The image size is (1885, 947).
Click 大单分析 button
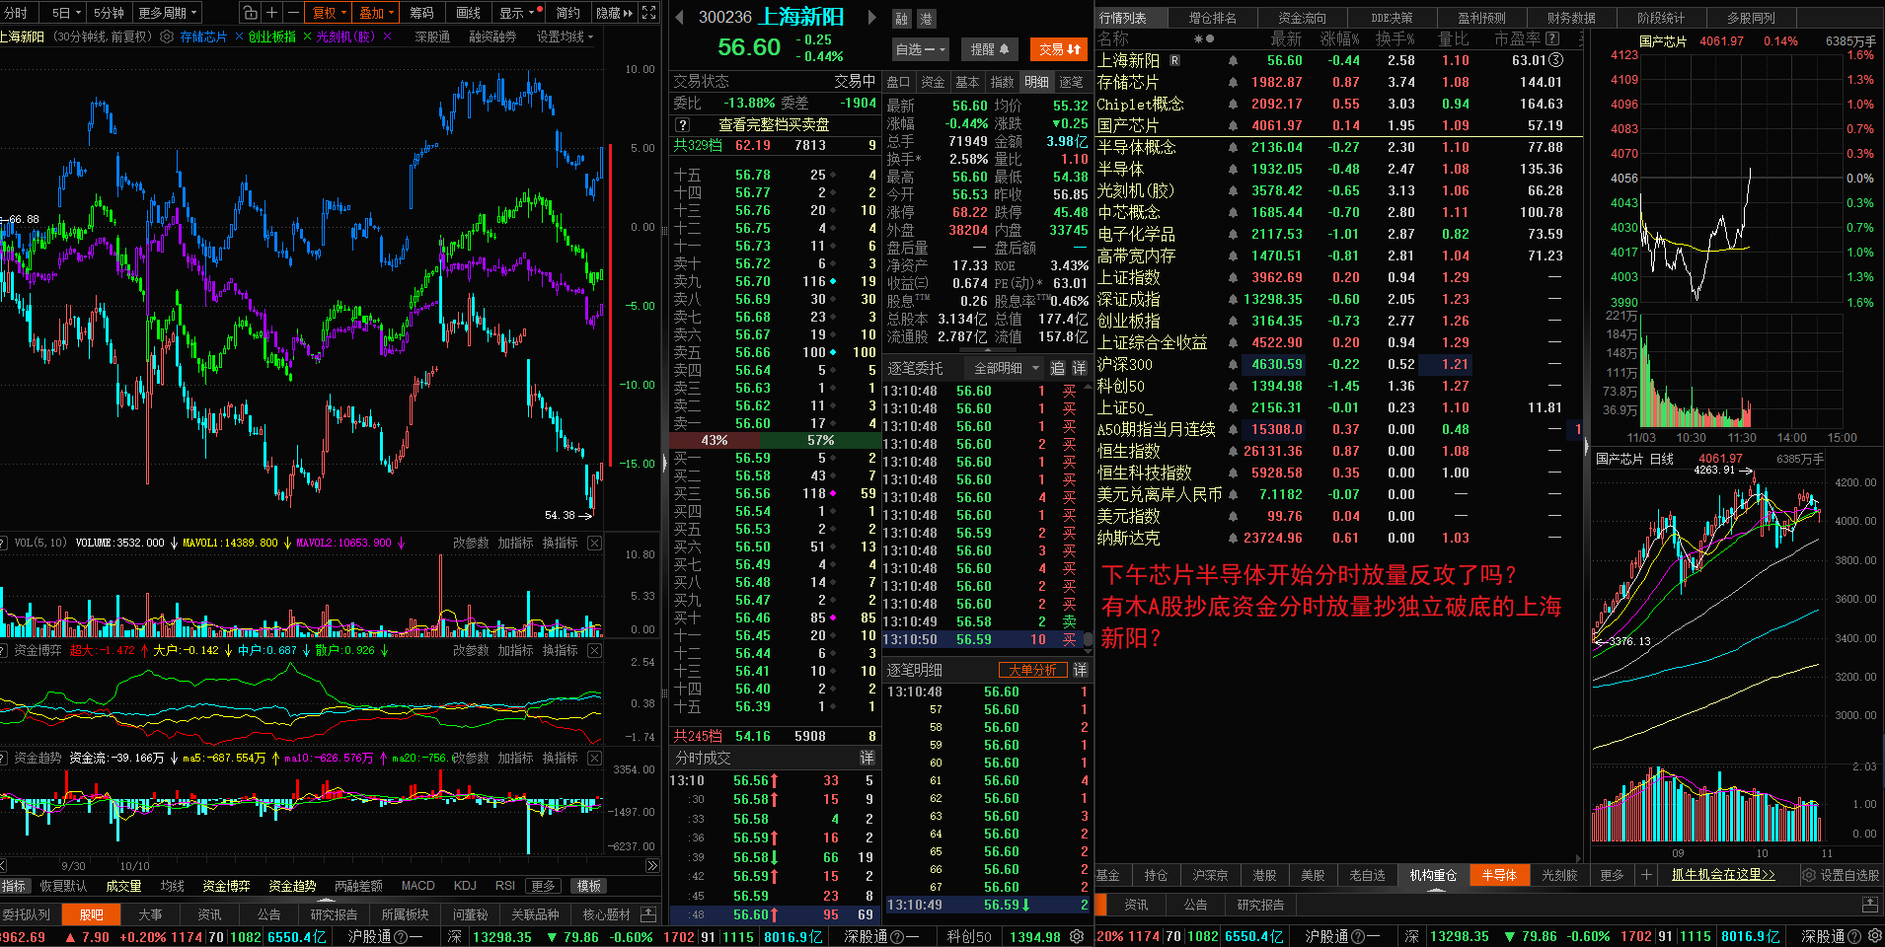coord(1032,670)
